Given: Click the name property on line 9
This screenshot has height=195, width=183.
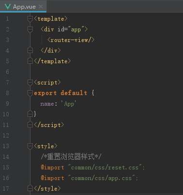Looking at the screenshot, I should [x=47, y=104].
